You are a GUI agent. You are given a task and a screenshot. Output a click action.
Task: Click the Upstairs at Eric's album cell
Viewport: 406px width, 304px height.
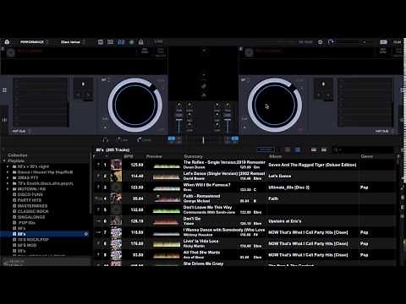(x=285, y=221)
